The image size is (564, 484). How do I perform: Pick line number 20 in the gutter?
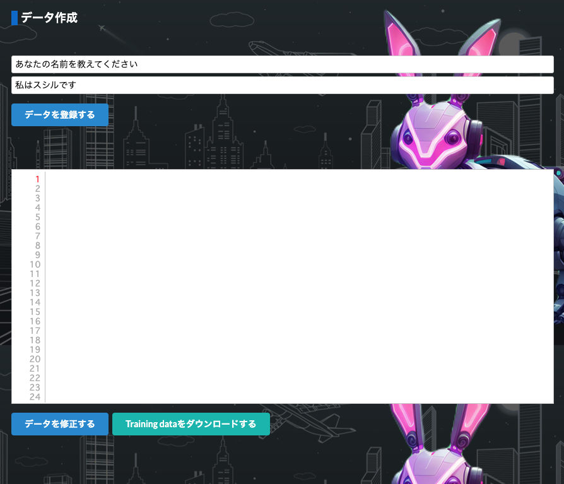(x=35, y=359)
